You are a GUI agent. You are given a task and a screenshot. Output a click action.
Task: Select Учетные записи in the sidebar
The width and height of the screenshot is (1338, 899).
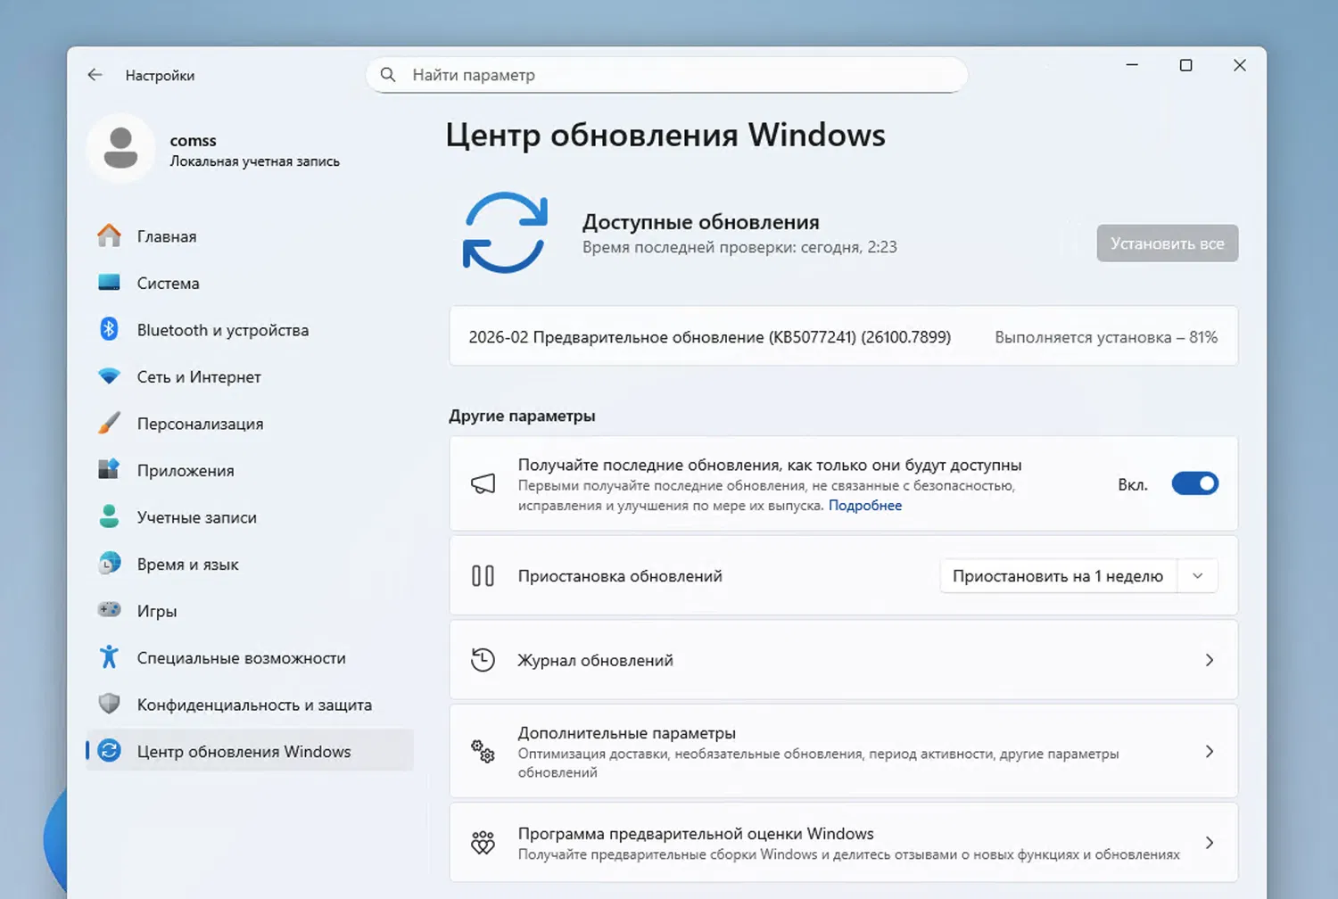250,517
